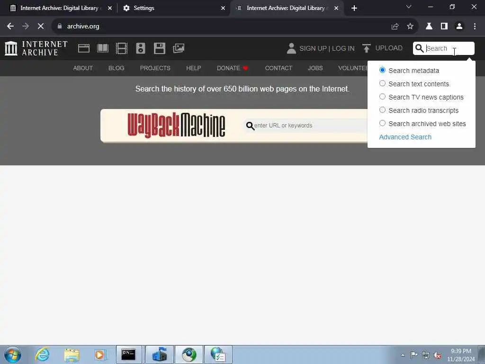Close the Settings tab
The width and height of the screenshot is (485, 364).
click(x=223, y=8)
